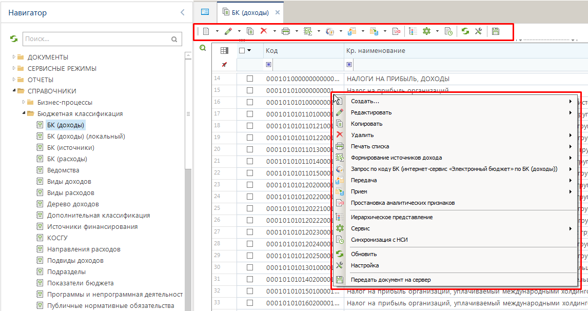This screenshot has width=588, height=311.
Task: Expand the Бизнес-процессы folder
Action: click(x=24, y=102)
